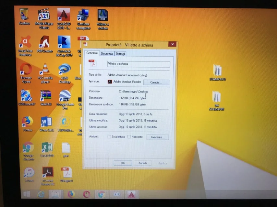This screenshot has width=277, height=207.
Task: Click file type Adobe Acrobat Document (.dwg)
Action: tap(127, 75)
